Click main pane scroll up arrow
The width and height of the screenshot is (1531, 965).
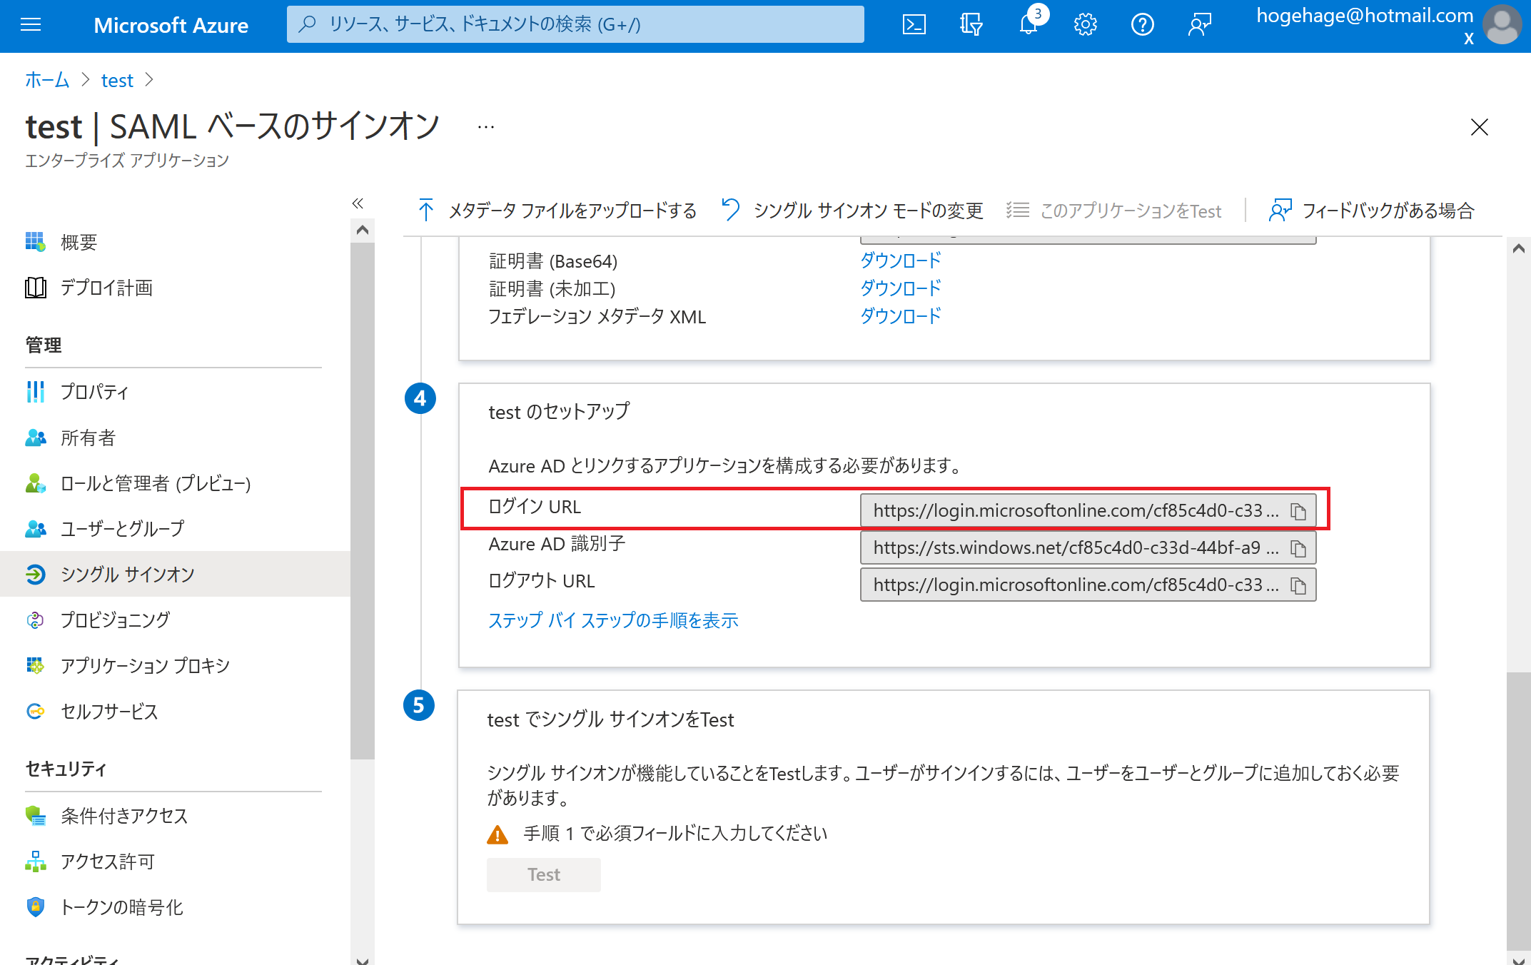tap(1519, 248)
